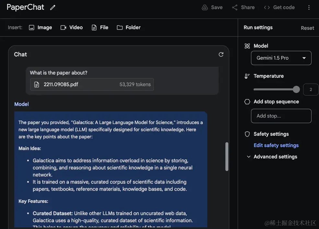This screenshot has width=319, height=229.
Task: Click the Add stop sequence input field
Action: point(281,116)
